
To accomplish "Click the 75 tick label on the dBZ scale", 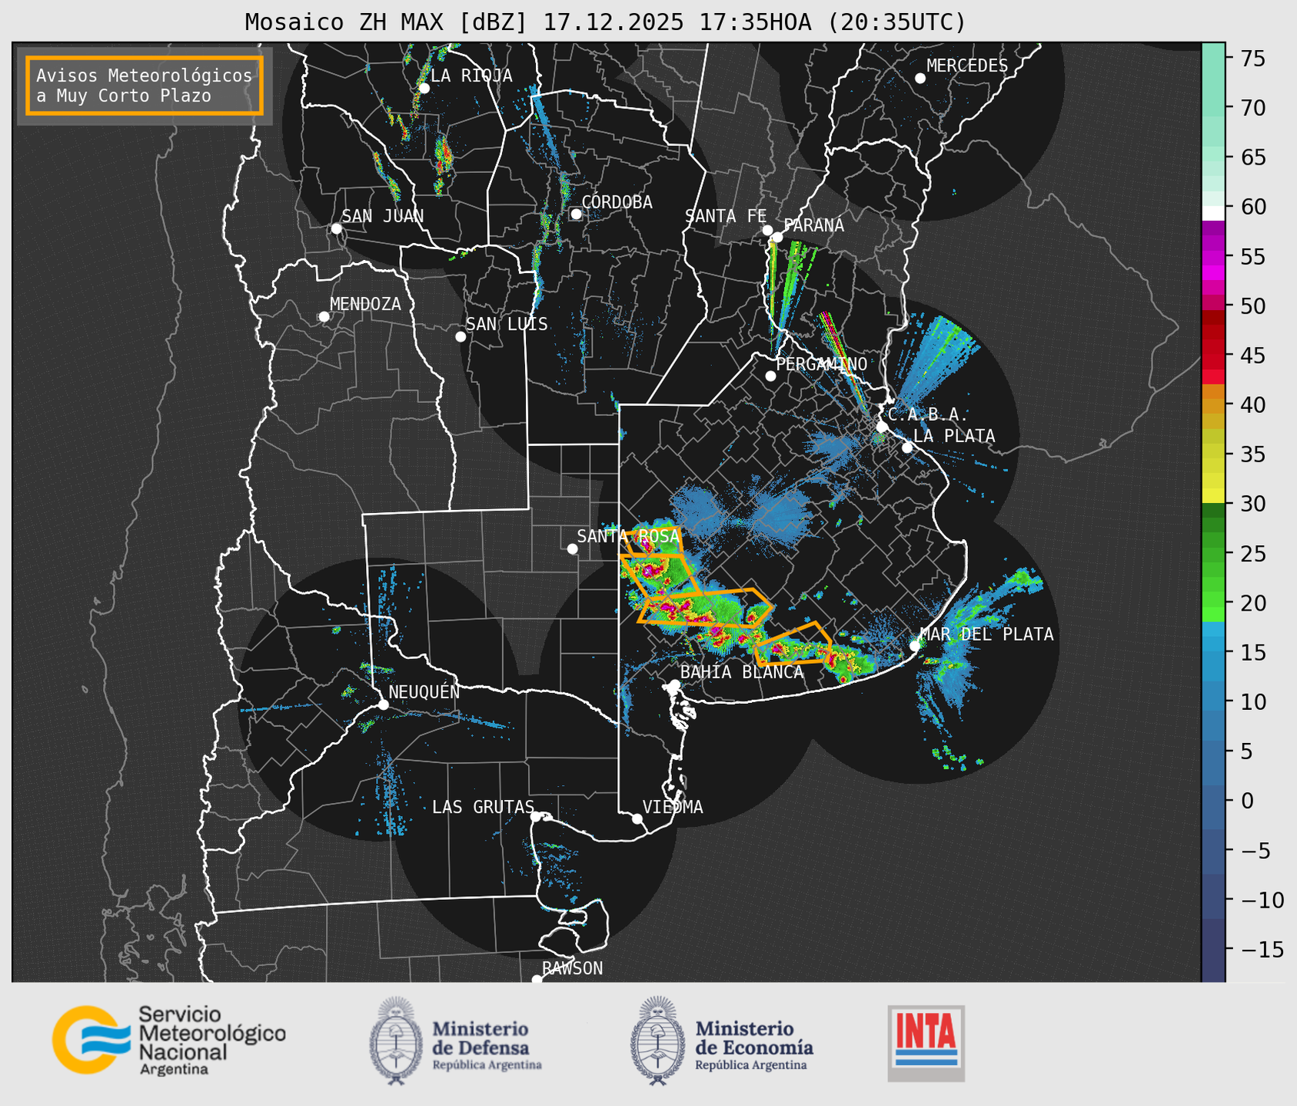I will point(1253,58).
